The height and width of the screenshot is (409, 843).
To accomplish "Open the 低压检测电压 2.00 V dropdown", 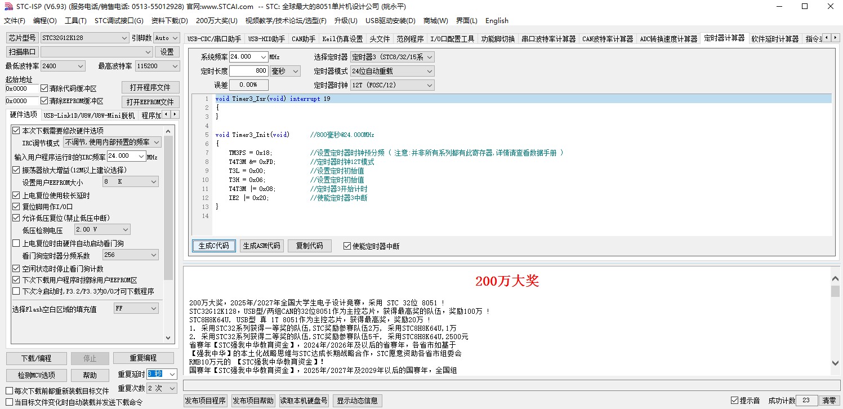I will pos(102,230).
